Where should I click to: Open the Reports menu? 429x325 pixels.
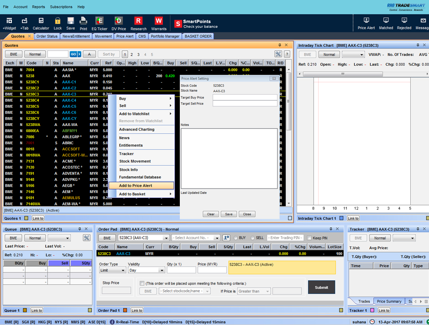(38, 7)
